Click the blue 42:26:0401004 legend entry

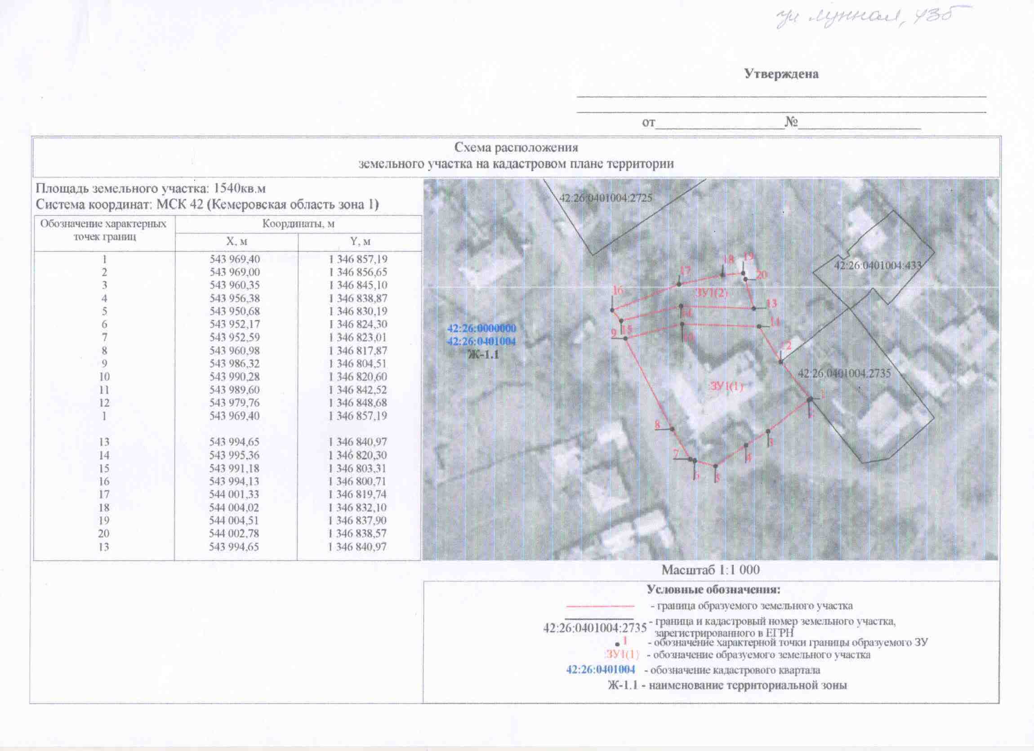coord(601,670)
